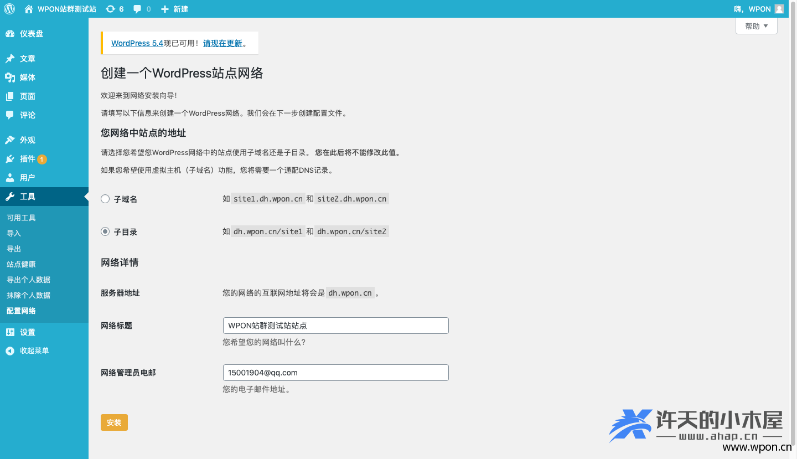Click the plus icon for 新建
This screenshot has width=797, height=459.
[x=164, y=9]
